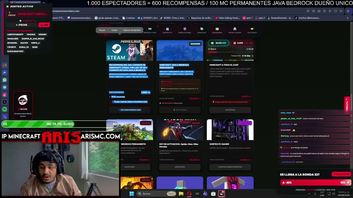
Task: Open the Sorteos Chat section
Action: click(x=150, y=30)
